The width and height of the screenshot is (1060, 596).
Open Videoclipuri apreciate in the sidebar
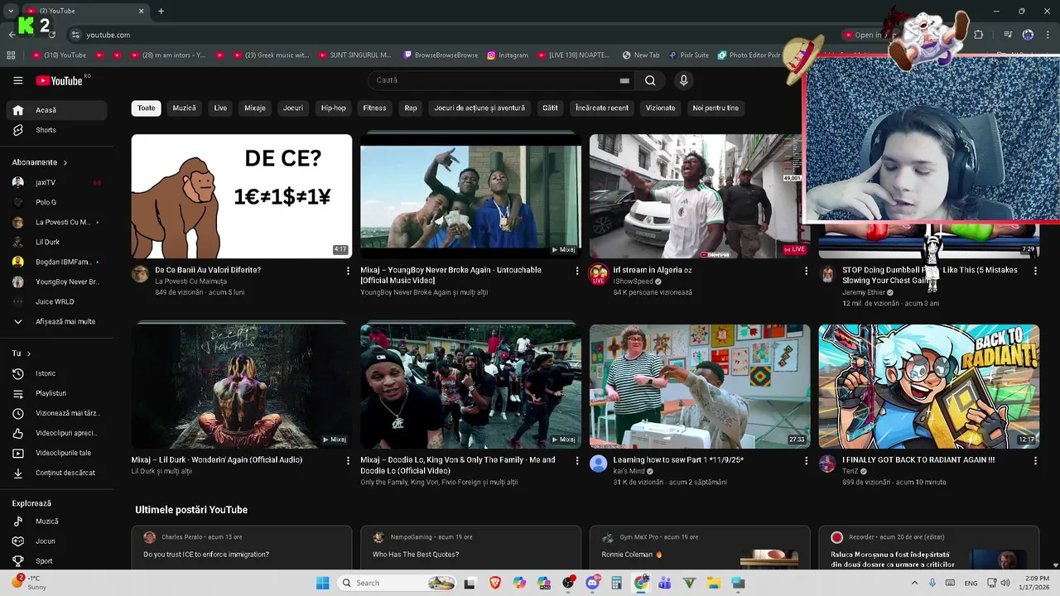[56, 433]
